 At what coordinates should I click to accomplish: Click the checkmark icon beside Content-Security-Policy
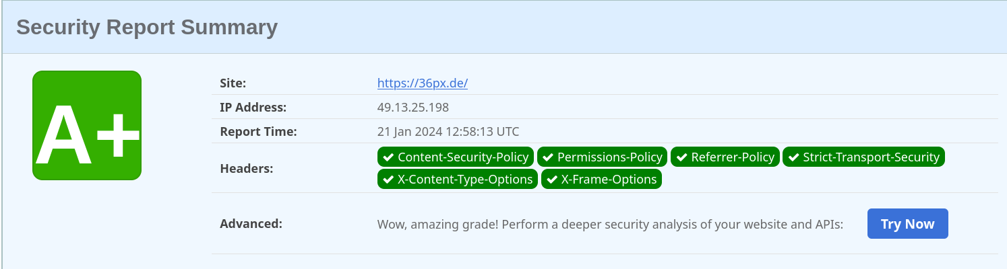click(388, 157)
